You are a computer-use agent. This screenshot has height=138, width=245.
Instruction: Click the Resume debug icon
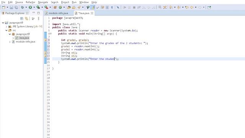[124, 7]
